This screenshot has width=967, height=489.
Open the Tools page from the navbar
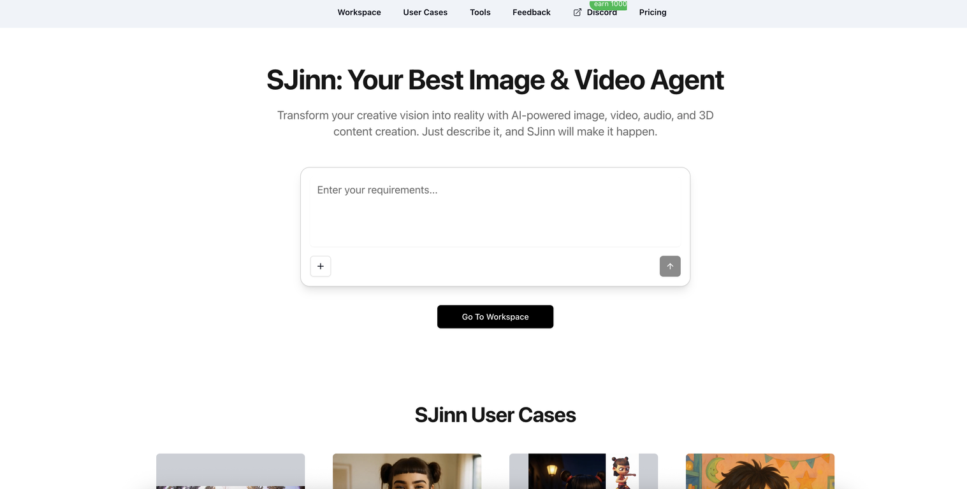pyautogui.click(x=480, y=12)
